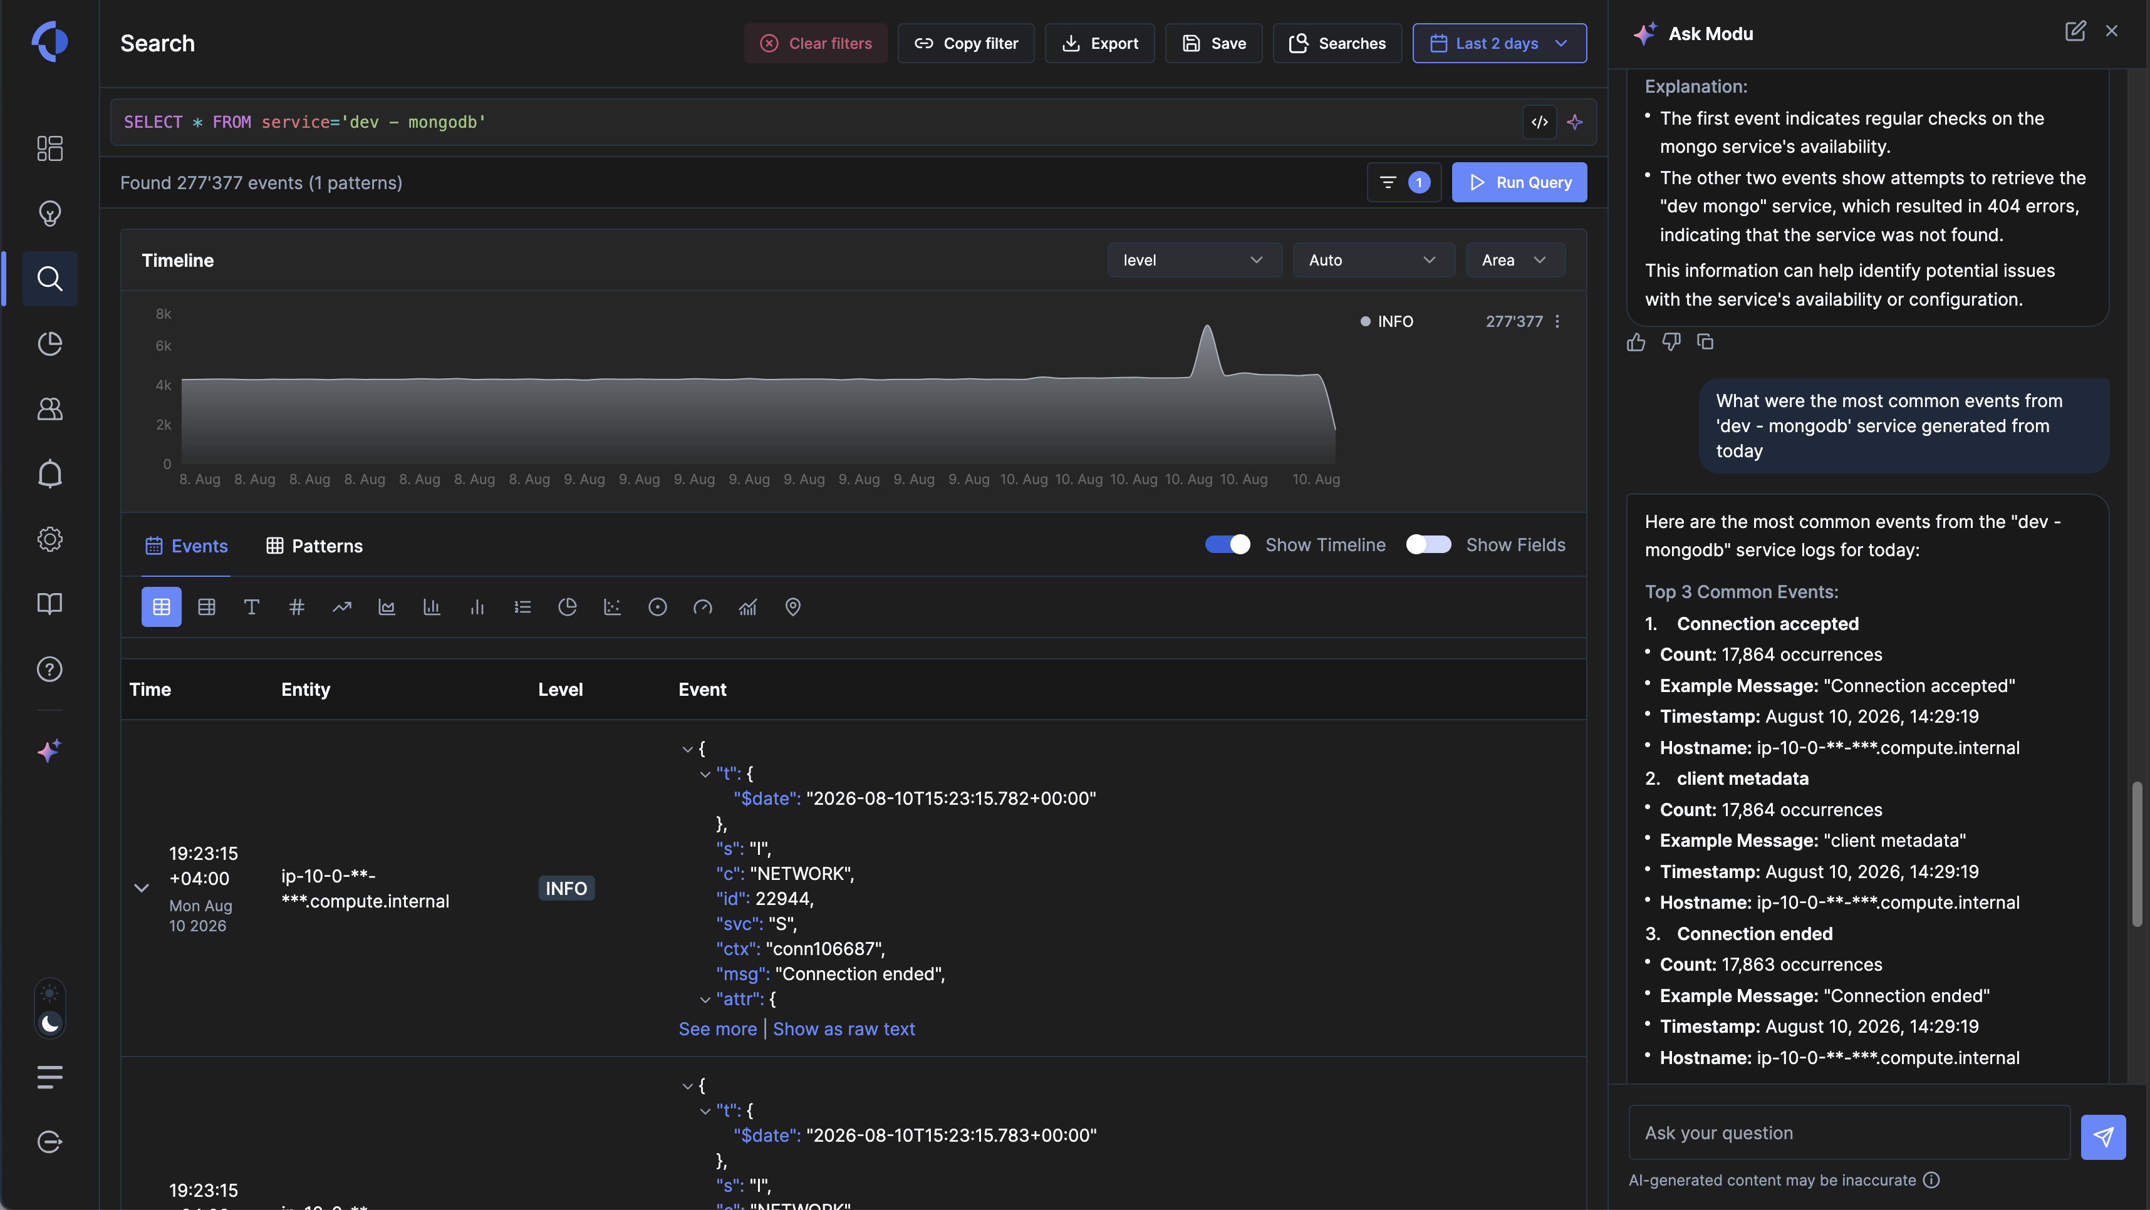
Task: Click the AI content info icon
Action: (x=1931, y=1180)
